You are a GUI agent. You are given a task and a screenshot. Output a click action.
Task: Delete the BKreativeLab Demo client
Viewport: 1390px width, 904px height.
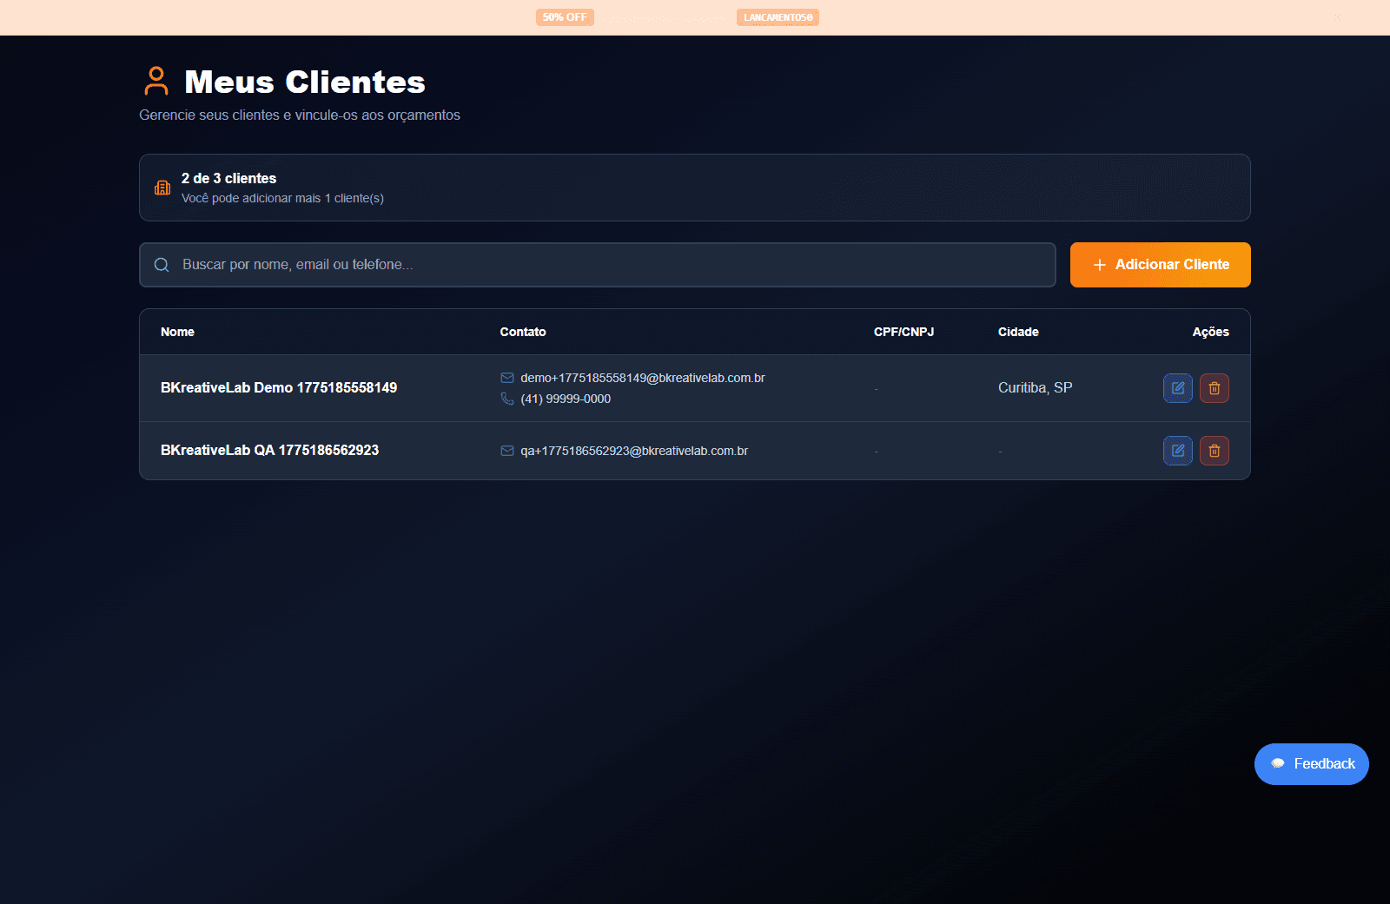pos(1215,388)
